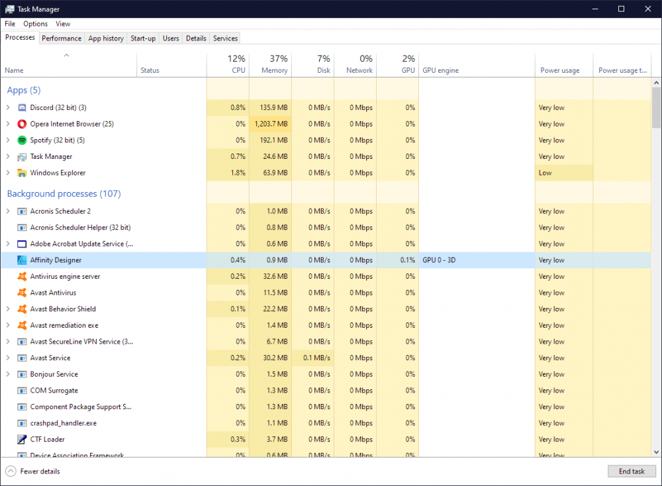
Task: Click the Opera Internet Browser icon
Action: coord(22,124)
